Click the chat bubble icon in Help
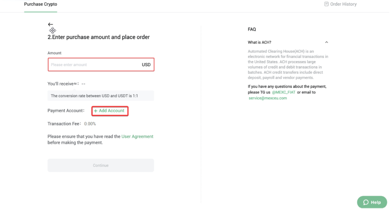Screen dimensions: 390x209 coord(366,202)
